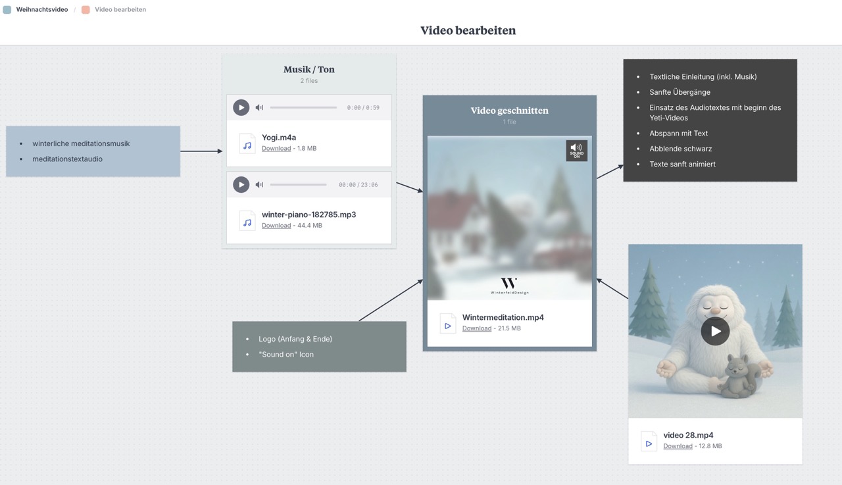The width and height of the screenshot is (842, 485).
Task: Seek in the winter-piano progress bar
Action: pyautogui.click(x=298, y=184)
